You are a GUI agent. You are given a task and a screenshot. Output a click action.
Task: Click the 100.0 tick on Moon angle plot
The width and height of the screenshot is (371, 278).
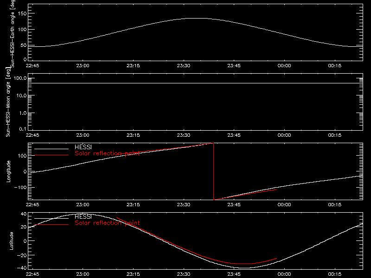[x=20, y=78]
